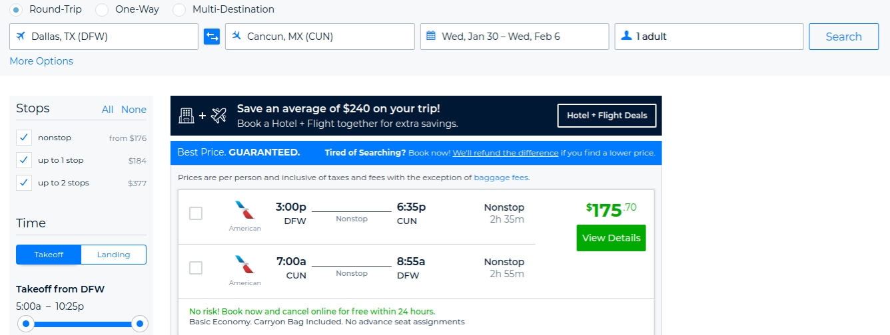Screen dimensions: 890x335
Task: Select the Takeoff time tab
Action: [49, 255]
